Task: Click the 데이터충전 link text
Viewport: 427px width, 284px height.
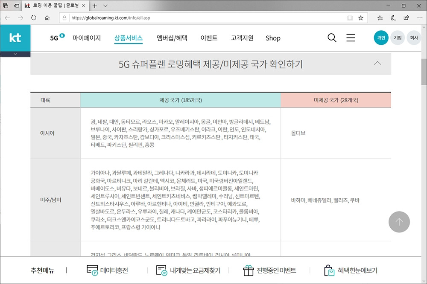Action: (x=114, y=270)
